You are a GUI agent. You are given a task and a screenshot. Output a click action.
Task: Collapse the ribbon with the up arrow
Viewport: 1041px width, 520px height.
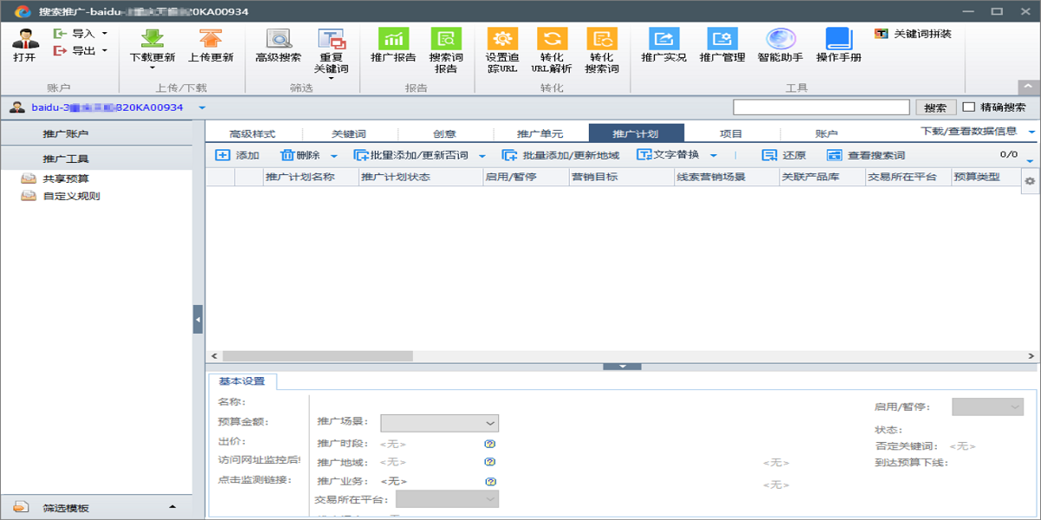pyautogui.click(x=1028, y=87)
